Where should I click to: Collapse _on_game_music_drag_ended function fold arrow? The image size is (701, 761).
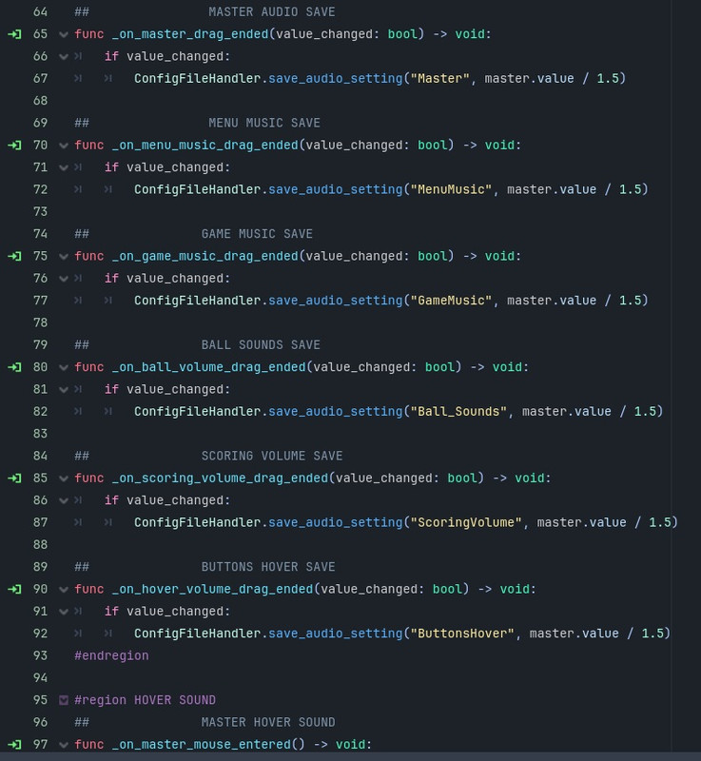(64, 257)
